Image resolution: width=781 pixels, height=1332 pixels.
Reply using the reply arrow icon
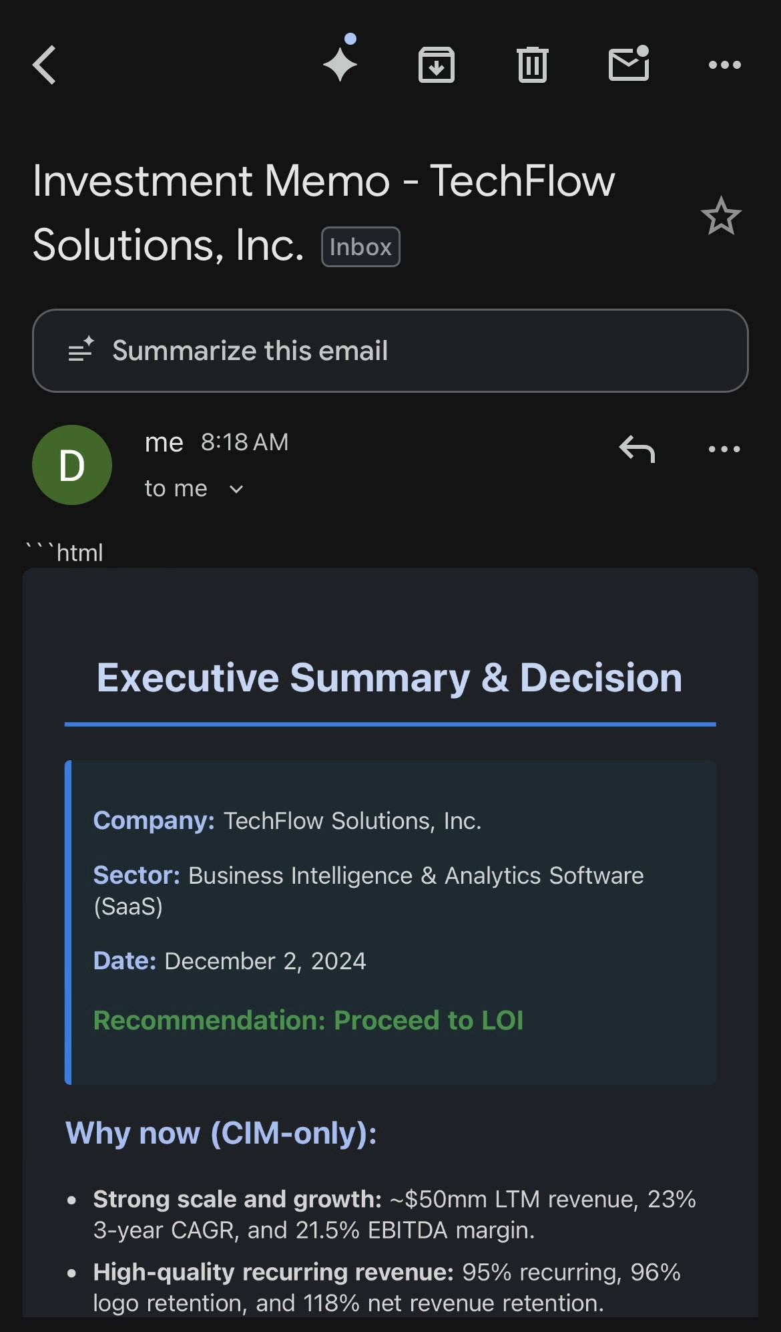637,449
